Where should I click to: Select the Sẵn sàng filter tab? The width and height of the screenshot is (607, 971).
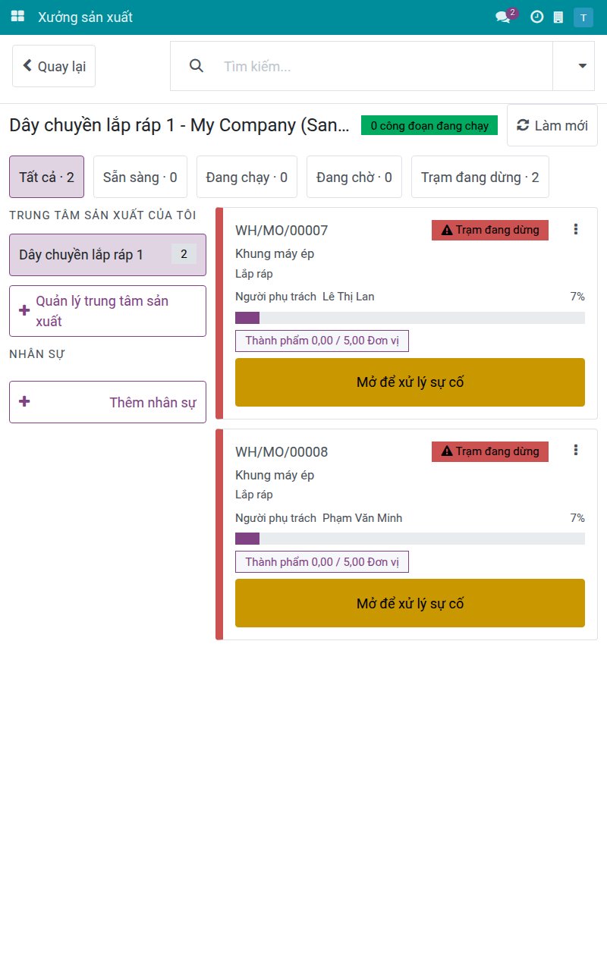140,177
